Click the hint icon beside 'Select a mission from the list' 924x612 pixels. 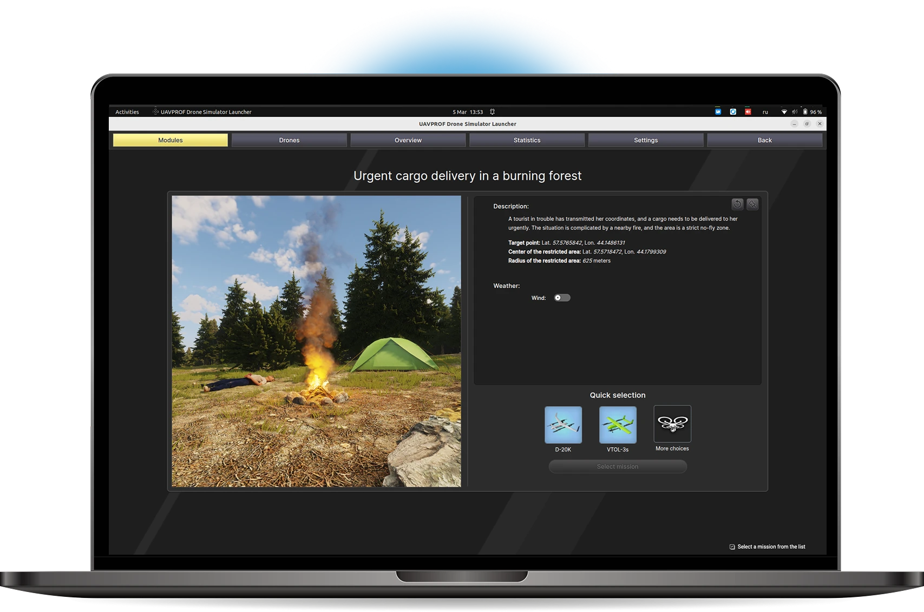pos(732,547)
